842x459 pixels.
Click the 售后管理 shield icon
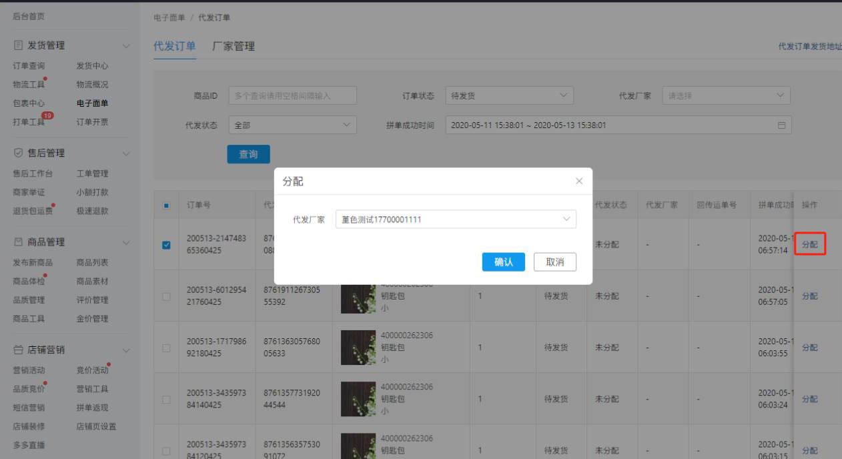[18, 153]
